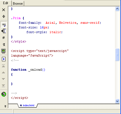This screenshot has width=121, height=114.
Task: Click the Arial value in the code
Action: point(50,23)
